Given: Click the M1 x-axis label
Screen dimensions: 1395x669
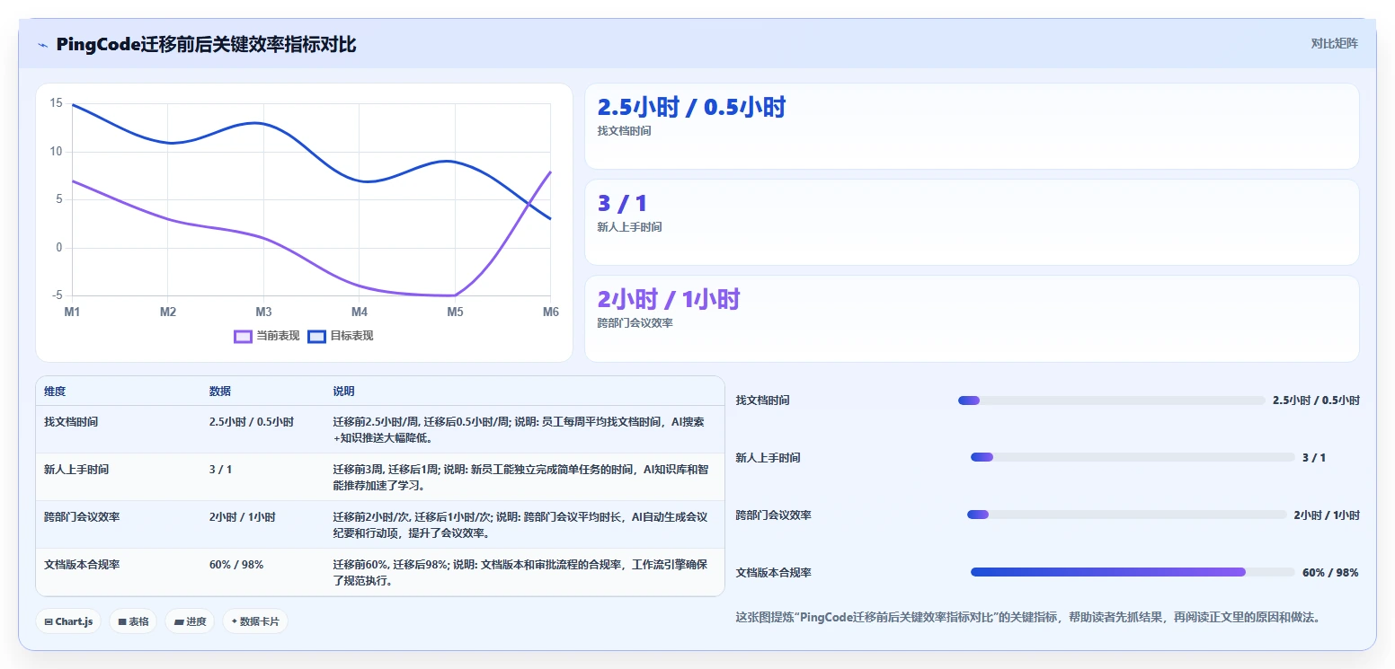Looking at the screenshot, I should click(72, 312).
